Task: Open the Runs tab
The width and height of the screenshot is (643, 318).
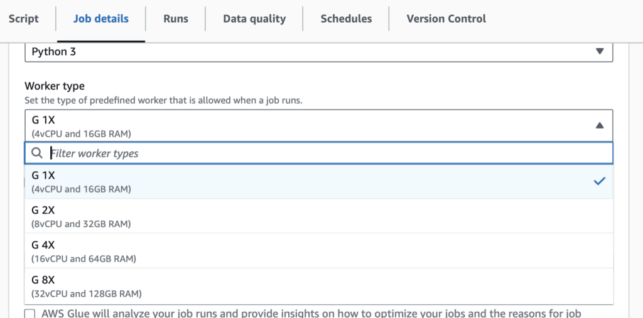Action: click(x=176, y=19)
